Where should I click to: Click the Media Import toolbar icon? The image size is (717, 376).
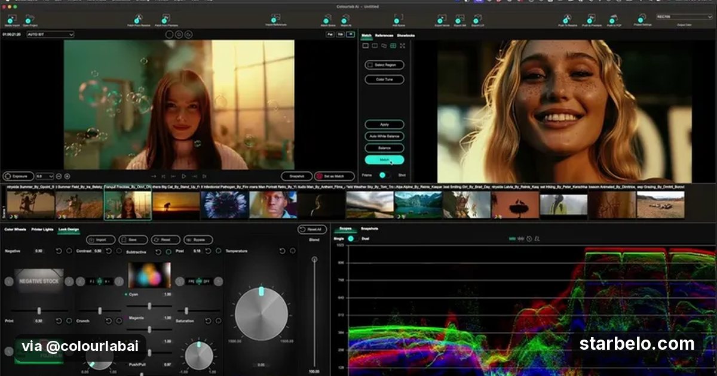tap(11, 19)
